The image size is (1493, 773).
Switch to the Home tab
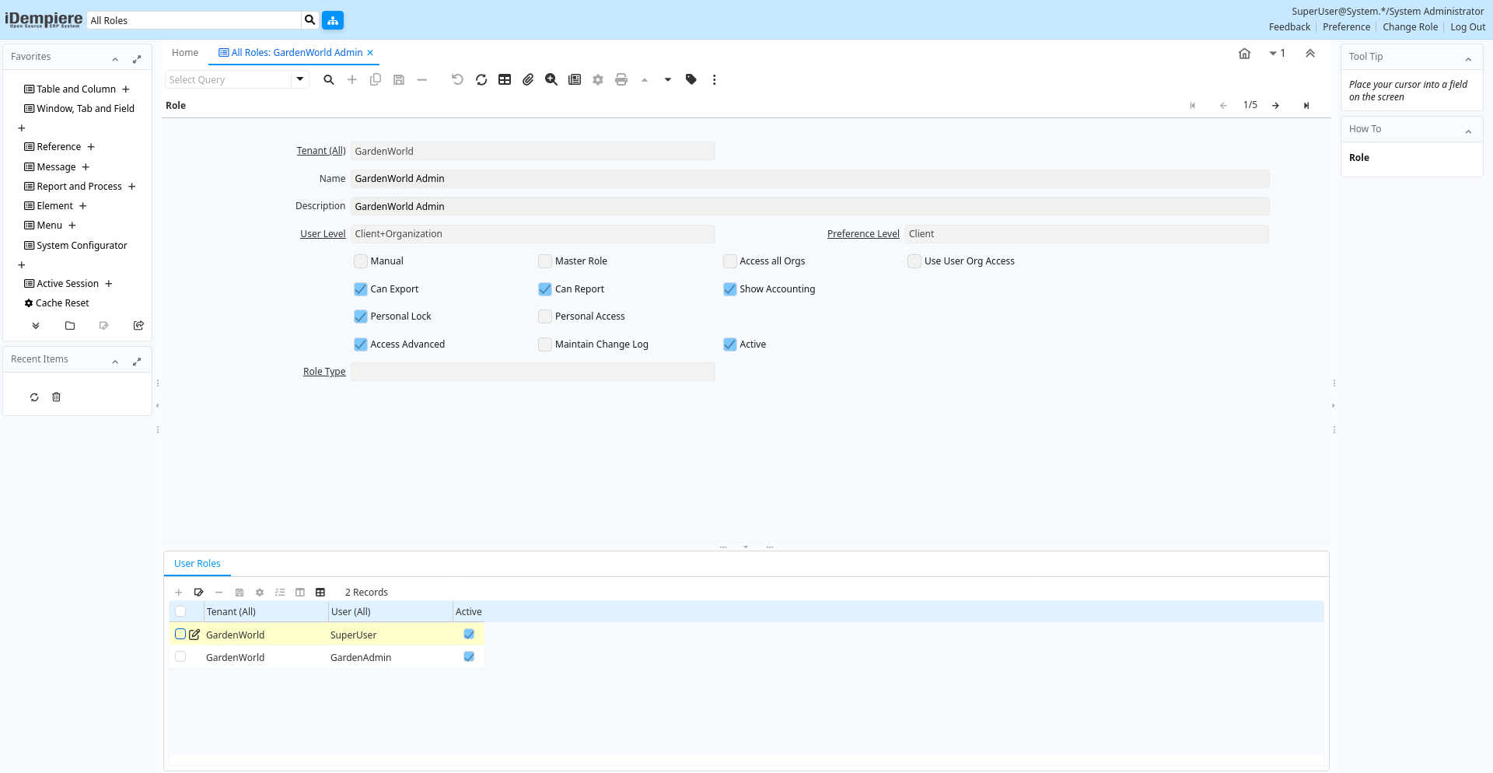[185, 53]
